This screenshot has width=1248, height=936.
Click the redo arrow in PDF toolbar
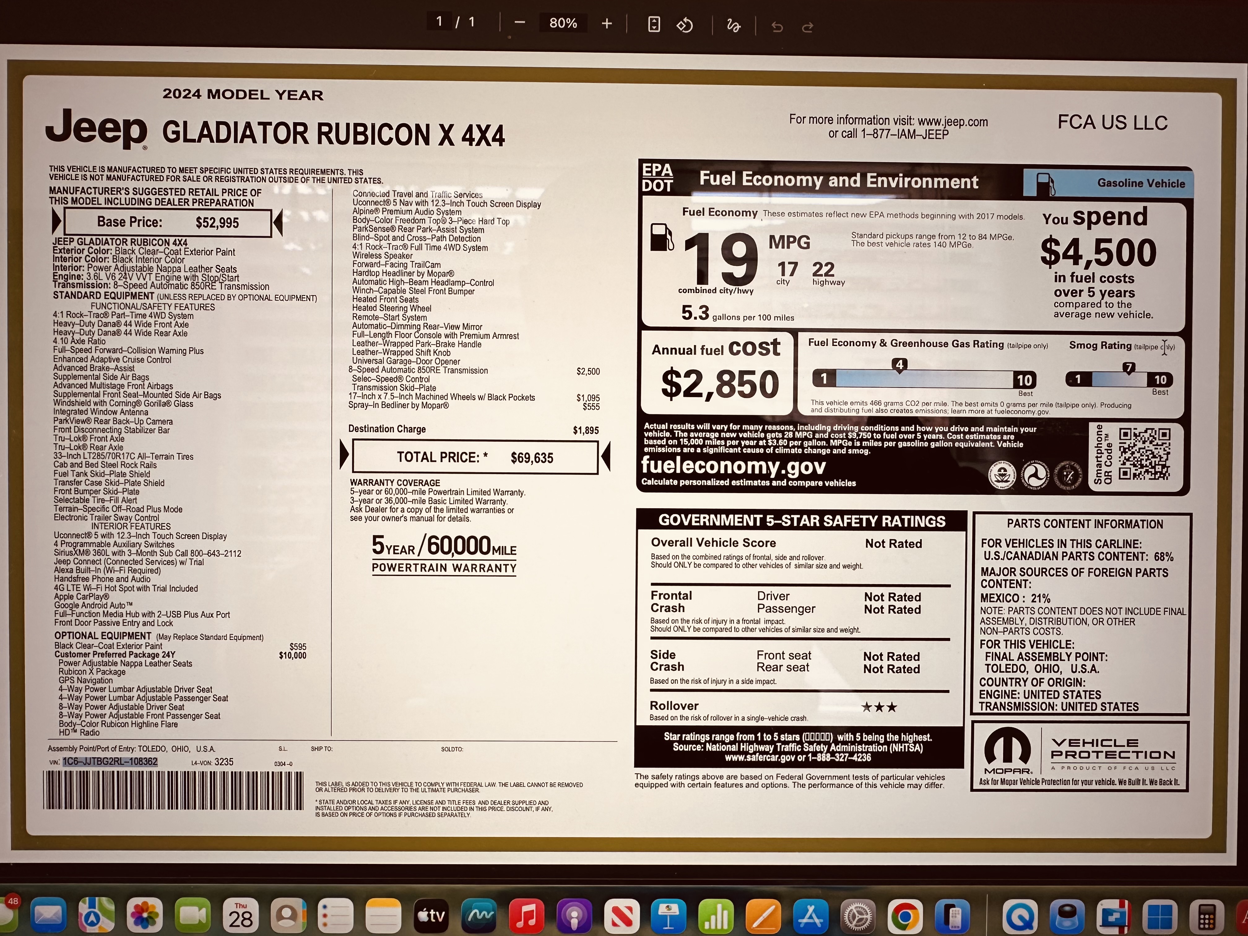point(807,27)
